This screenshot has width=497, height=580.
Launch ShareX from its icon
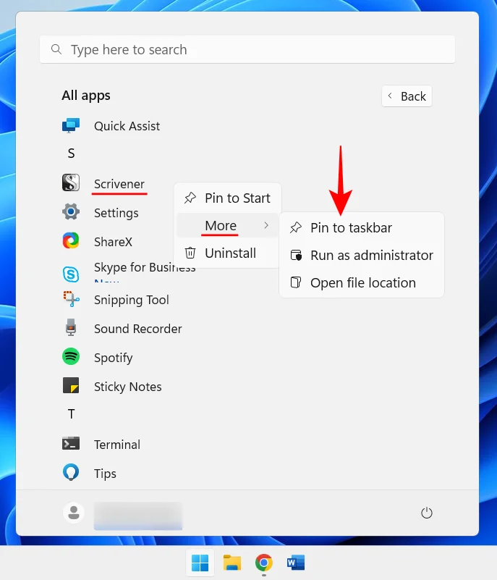[x=71, y=241]
